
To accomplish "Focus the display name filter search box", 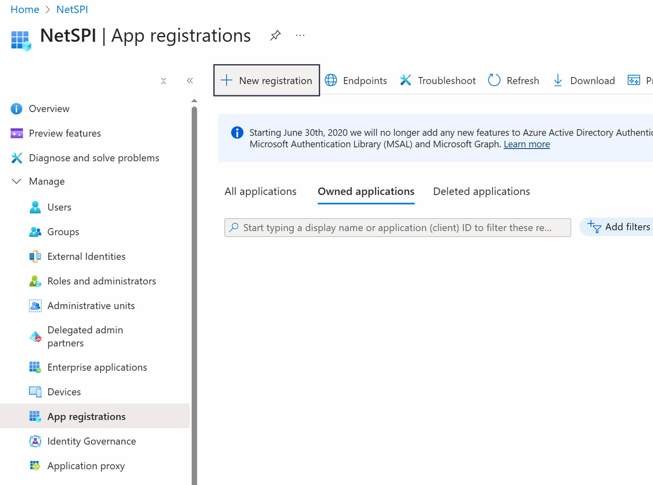I will point(398,228).
